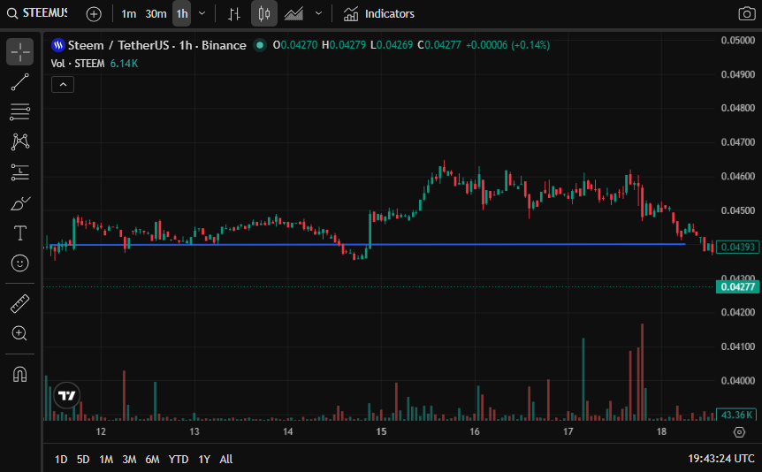
Task: Open the emoji icons tool
Action: pyautogui.click(x=20, y=263)
